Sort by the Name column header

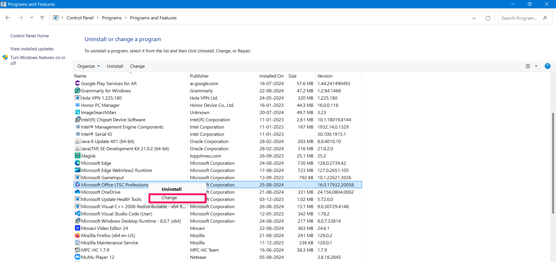tap(131, 76)
